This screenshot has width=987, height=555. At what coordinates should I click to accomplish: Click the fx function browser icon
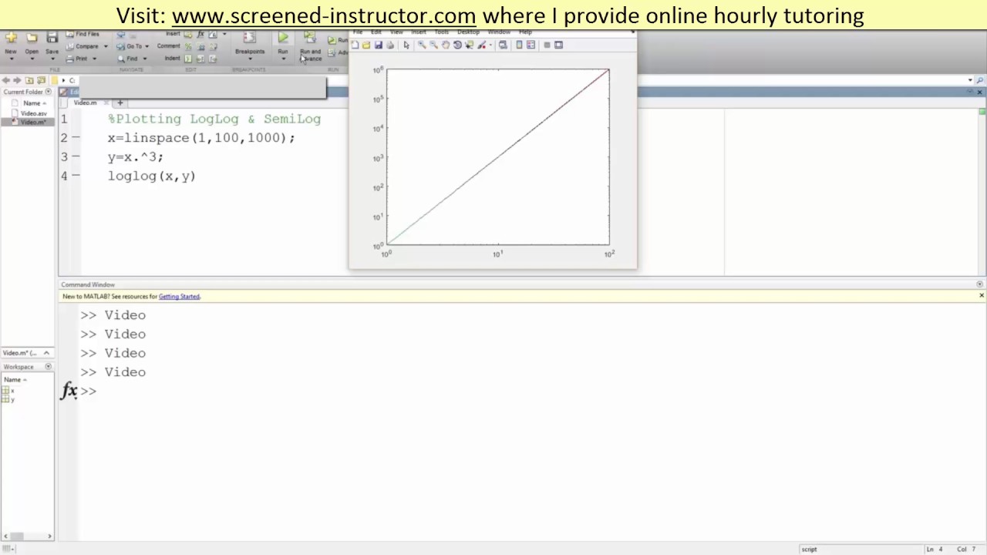tap(69, 391)
